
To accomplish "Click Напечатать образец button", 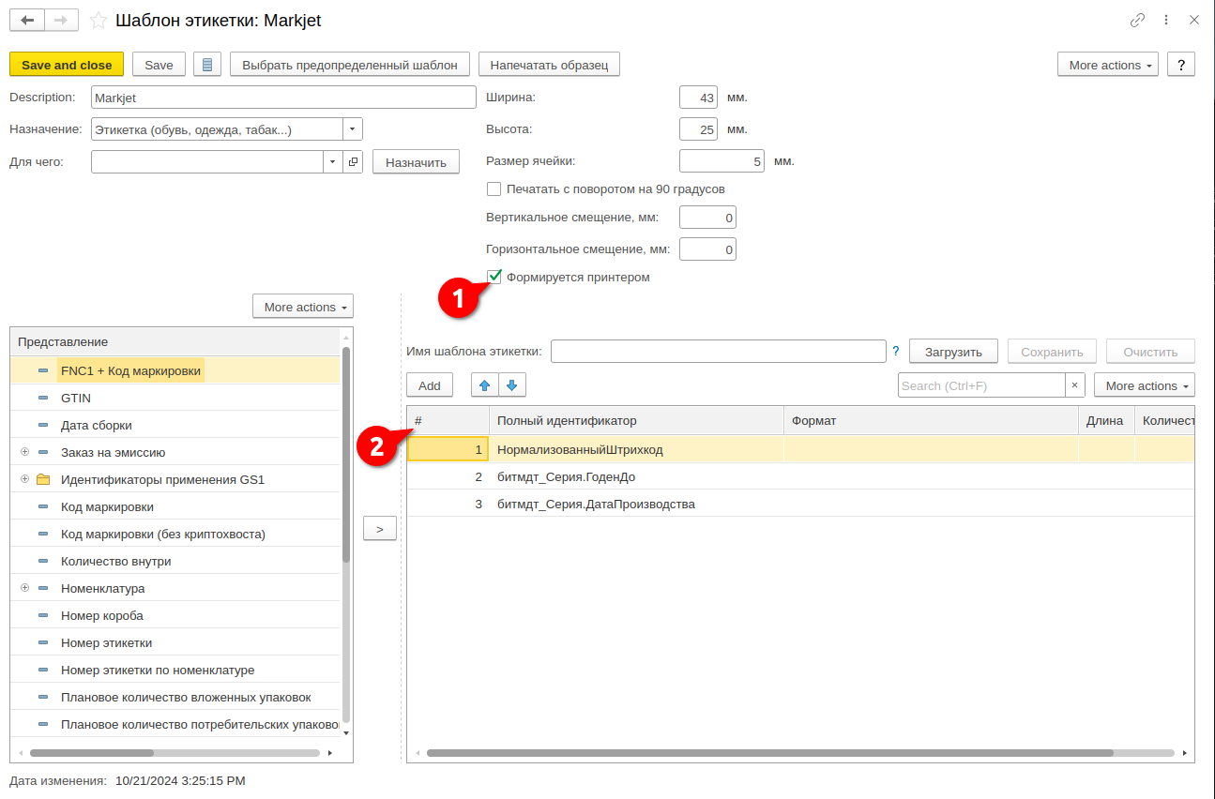I will click(x=549, y=65).
